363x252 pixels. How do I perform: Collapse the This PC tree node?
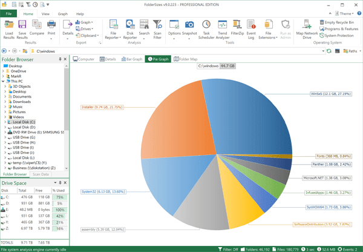(3, 81)
